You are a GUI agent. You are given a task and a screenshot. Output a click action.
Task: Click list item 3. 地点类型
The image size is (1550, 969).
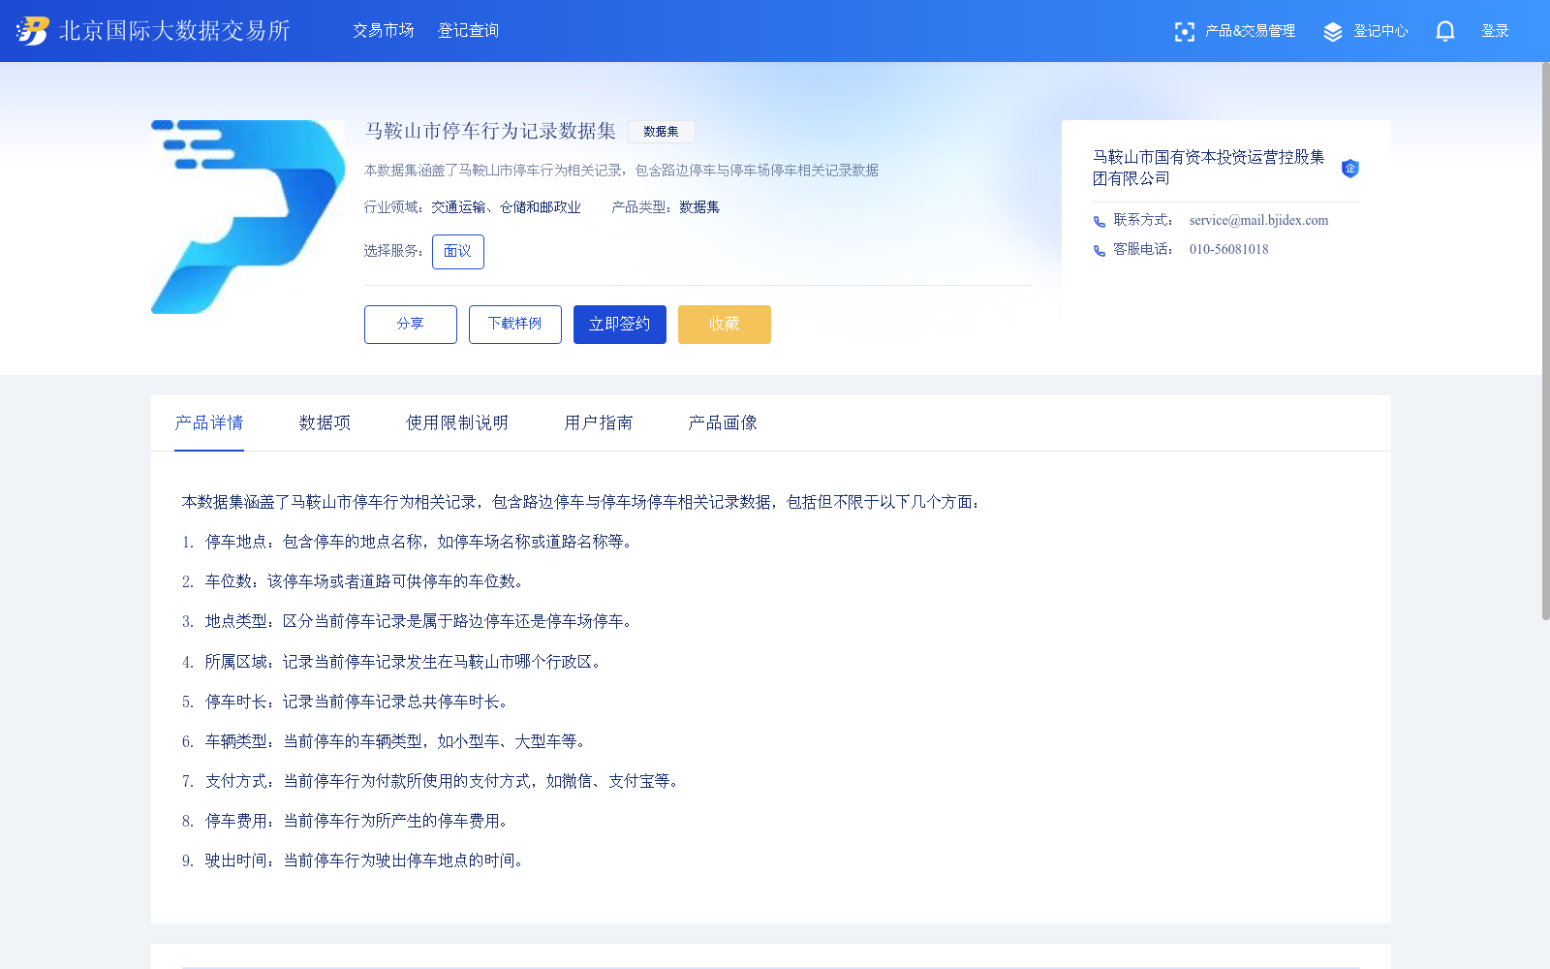pyautogui.click(x=408, y=621)
